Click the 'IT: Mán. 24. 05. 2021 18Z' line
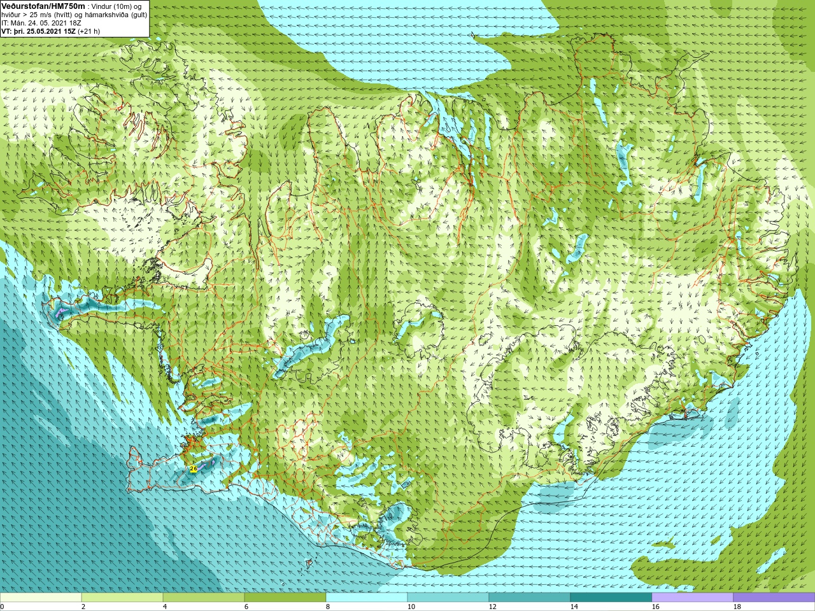815x611 pixels. click(x=41, y=22)
